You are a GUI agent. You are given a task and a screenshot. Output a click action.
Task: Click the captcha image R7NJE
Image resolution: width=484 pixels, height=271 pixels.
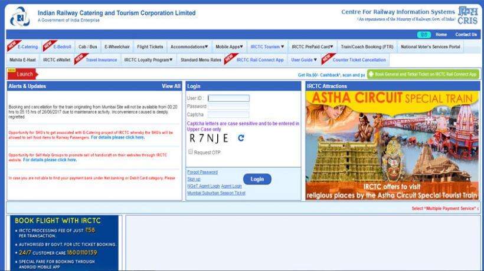click(x=208, y=138)
